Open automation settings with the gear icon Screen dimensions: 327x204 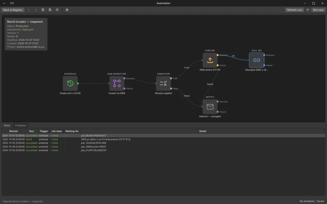(x=67, y=10)
